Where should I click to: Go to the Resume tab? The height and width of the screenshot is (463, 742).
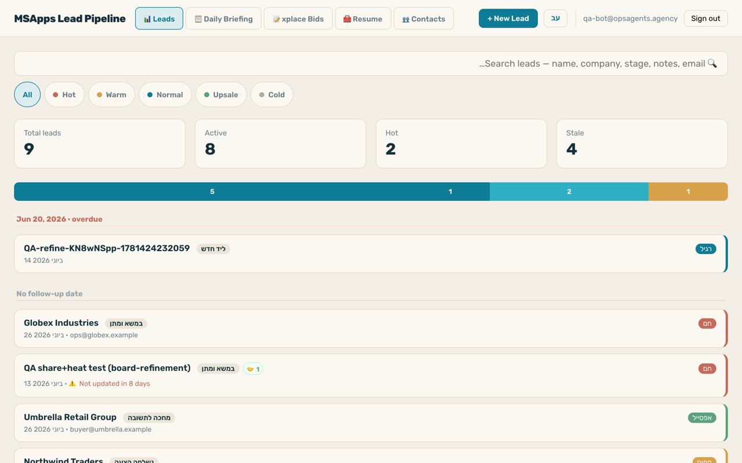(363, 19)
